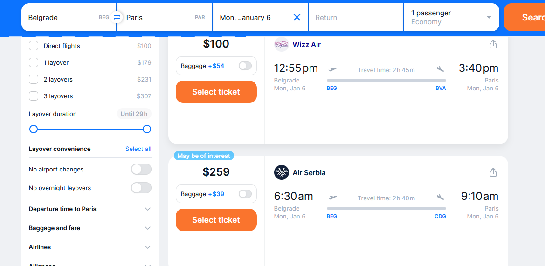Screen dimensions: 545x266
Task: Check the 2 layovers filter
Action: coord(34,79)
